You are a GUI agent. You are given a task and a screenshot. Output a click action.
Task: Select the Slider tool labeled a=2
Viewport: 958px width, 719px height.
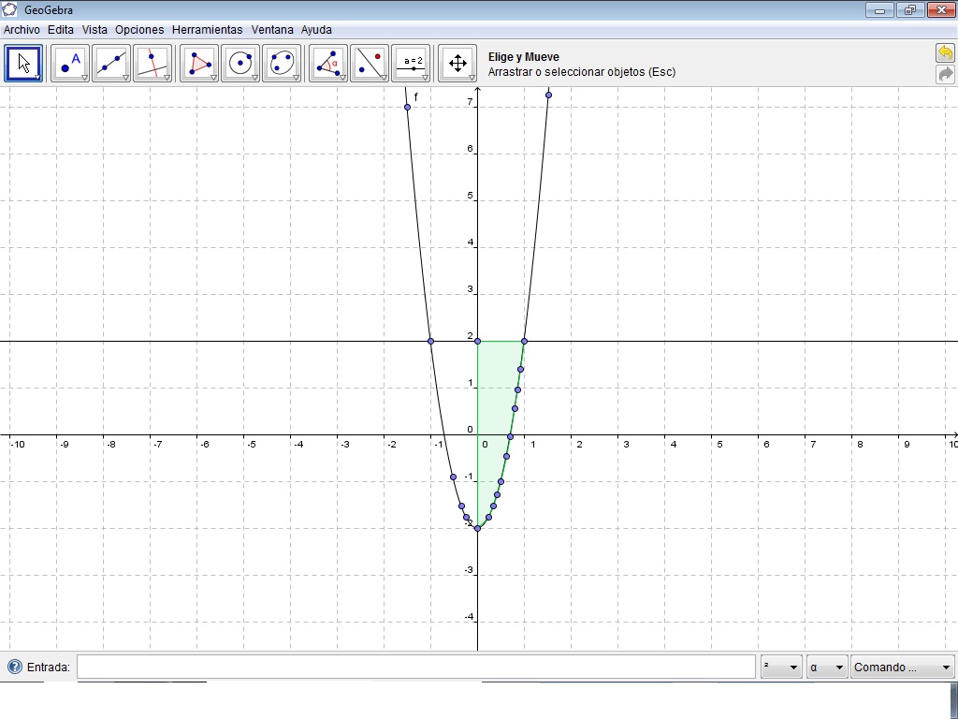412,63
